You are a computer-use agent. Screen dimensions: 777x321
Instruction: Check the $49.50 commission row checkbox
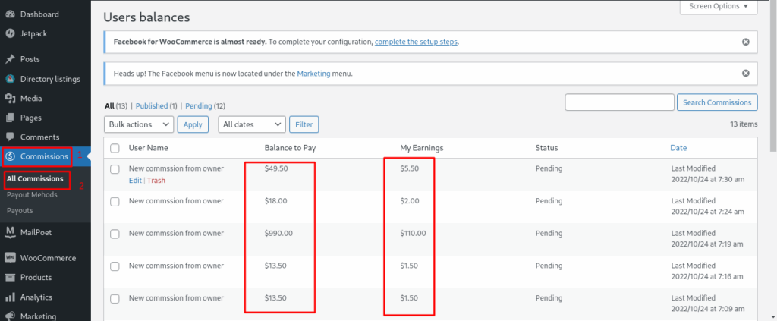click(115, 169)
